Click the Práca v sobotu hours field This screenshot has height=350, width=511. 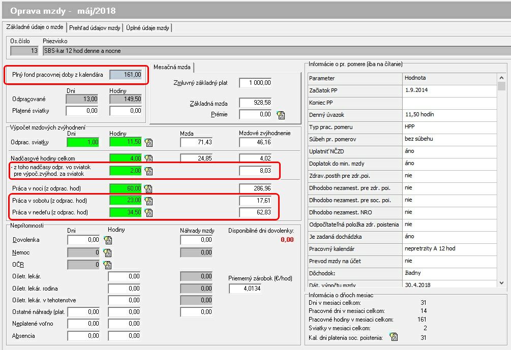[x=126, y=200]
